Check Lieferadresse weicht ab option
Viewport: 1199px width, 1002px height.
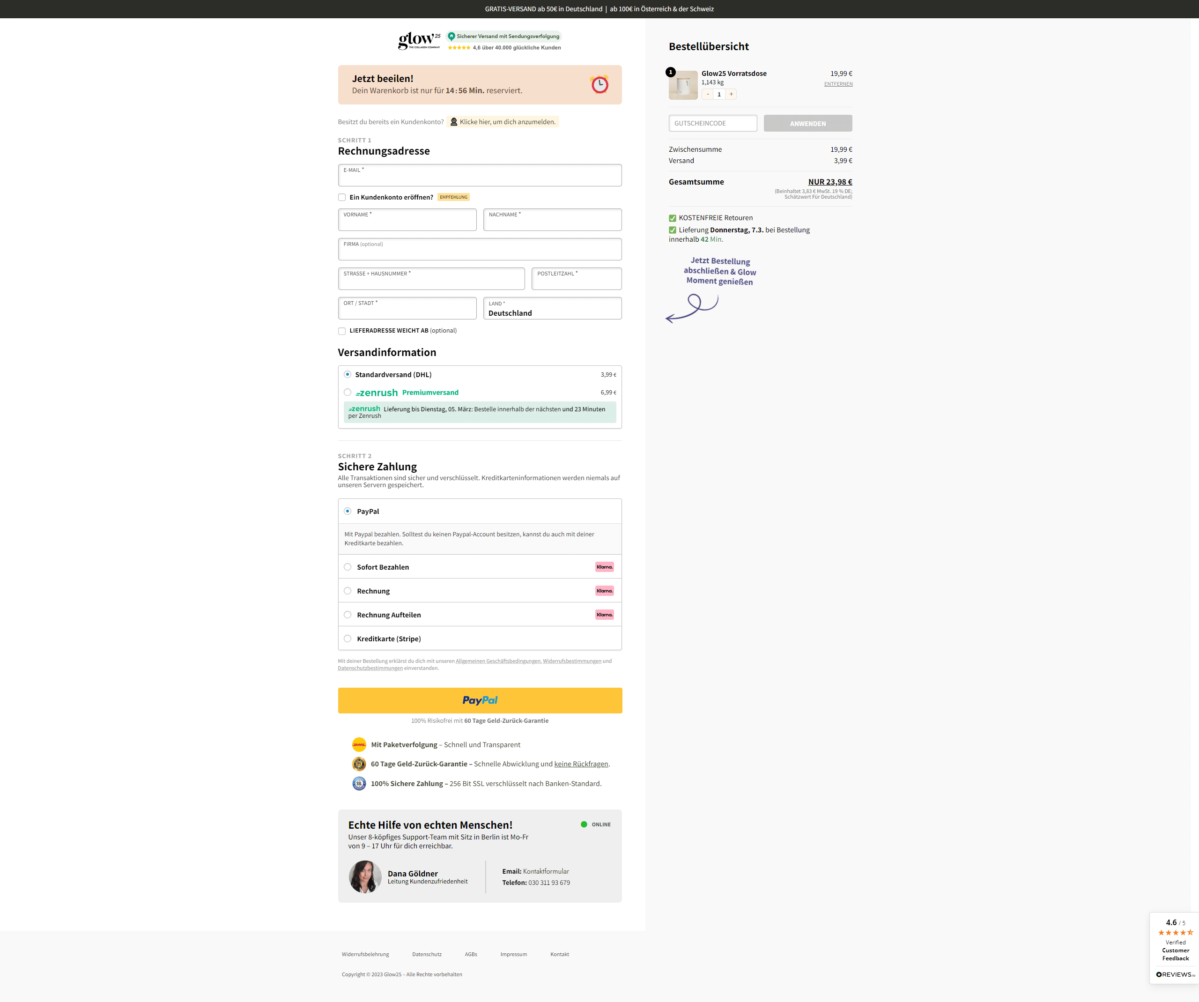(x=342, y=331)
